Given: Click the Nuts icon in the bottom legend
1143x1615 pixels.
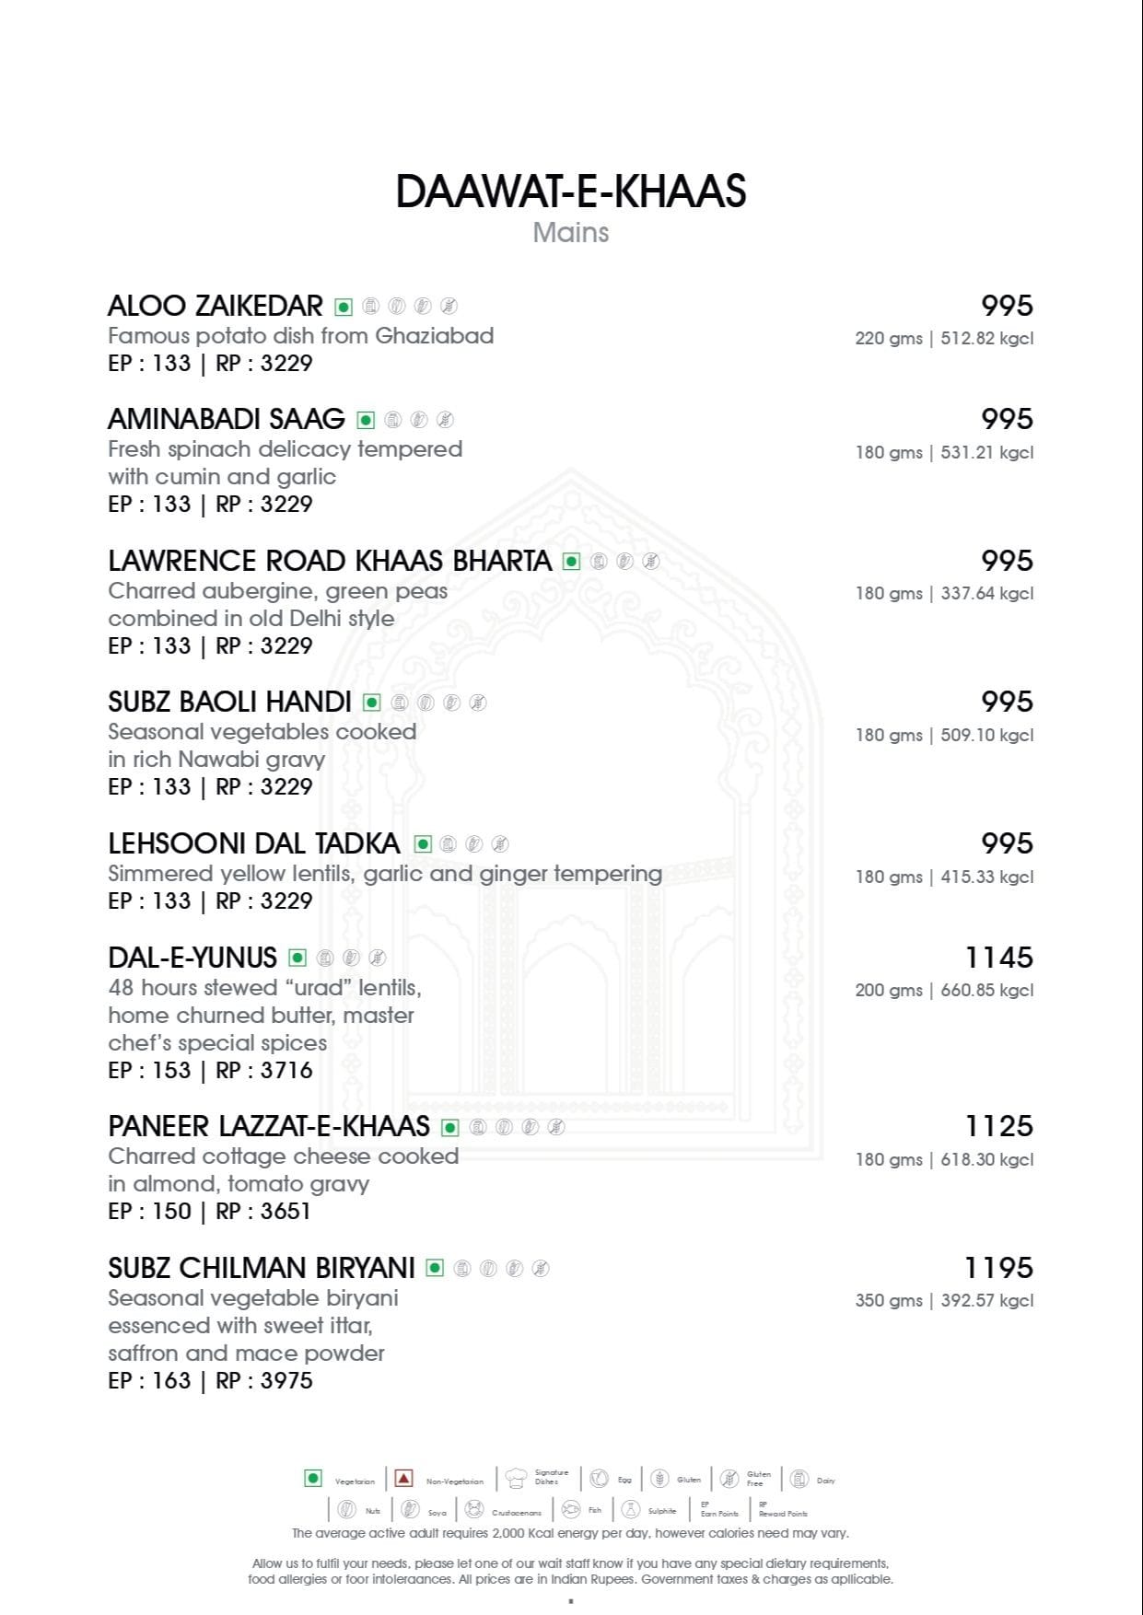Looking at the screenshot, I should 346,1509.
